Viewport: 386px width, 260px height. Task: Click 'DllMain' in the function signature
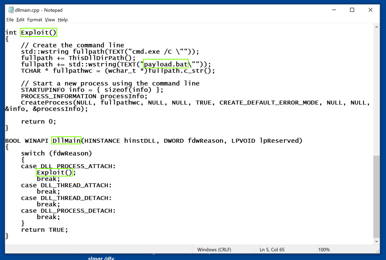[x=66, y=140]
